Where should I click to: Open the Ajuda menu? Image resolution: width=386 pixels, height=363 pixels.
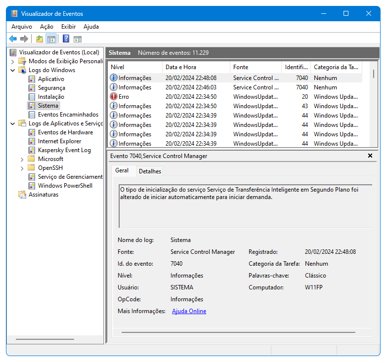click(x=91, y=27)
